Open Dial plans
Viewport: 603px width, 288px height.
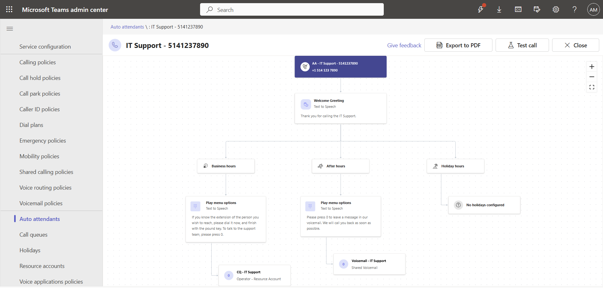pyautogui.click(x=31, y=125)
